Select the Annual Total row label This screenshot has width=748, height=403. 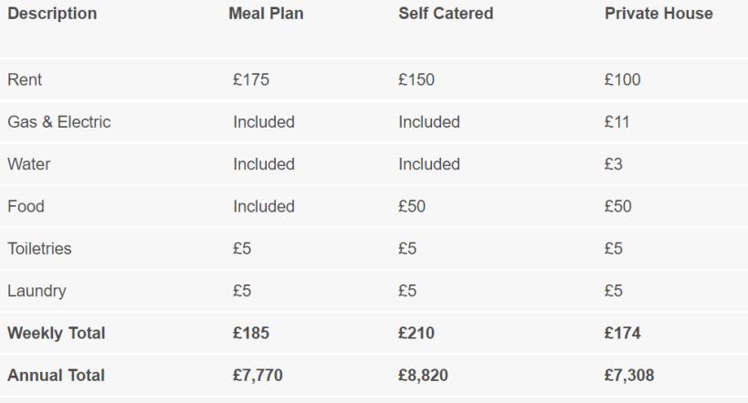(56, 375)
